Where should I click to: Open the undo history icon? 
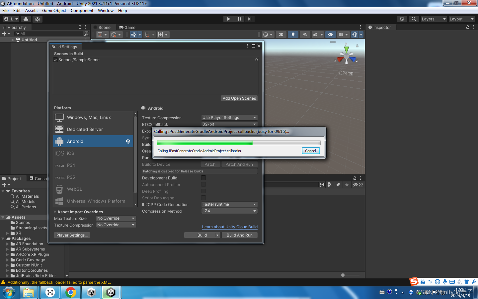[x=402, y=19]
